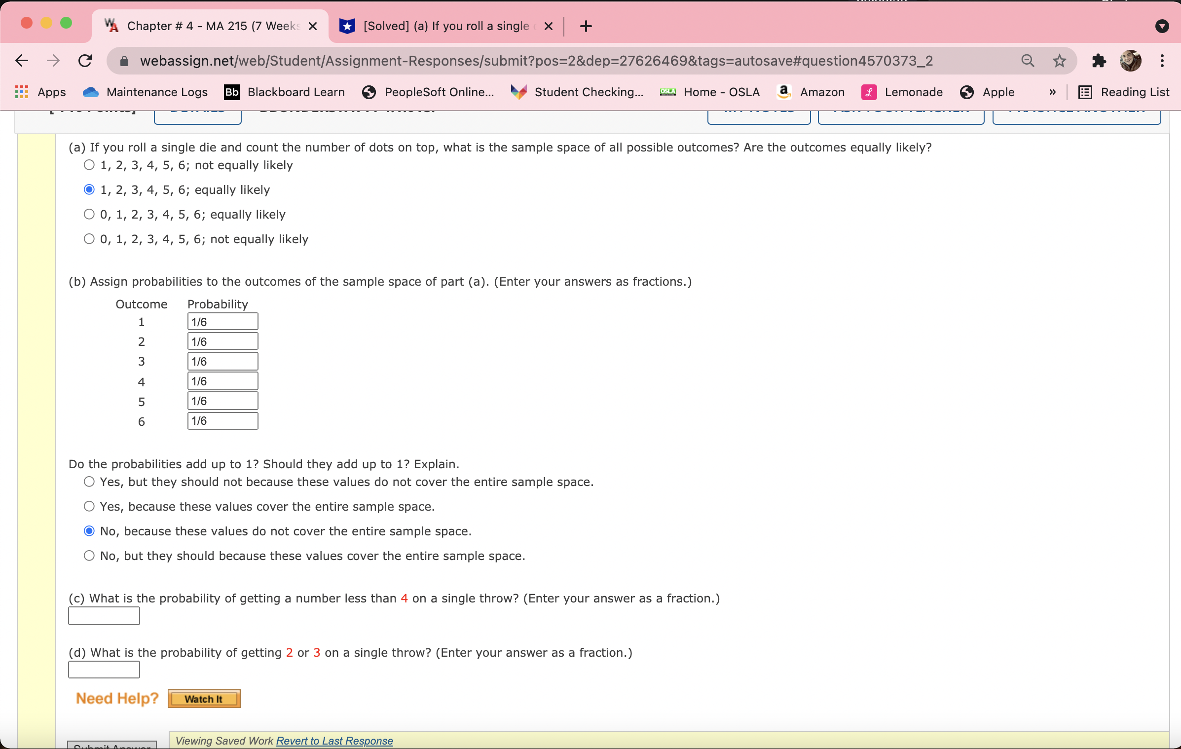
Task: Open the Apps grid shortcut
Action: (x=40, y=92)
